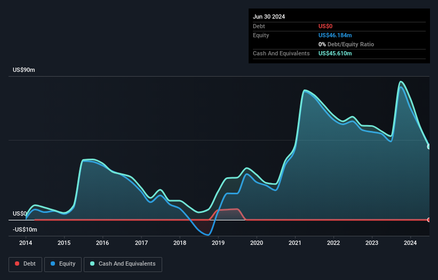Click the blue dot in Equity legend
Image resolution: width=438 pixels, height=280 pixels.
(54, 264)
